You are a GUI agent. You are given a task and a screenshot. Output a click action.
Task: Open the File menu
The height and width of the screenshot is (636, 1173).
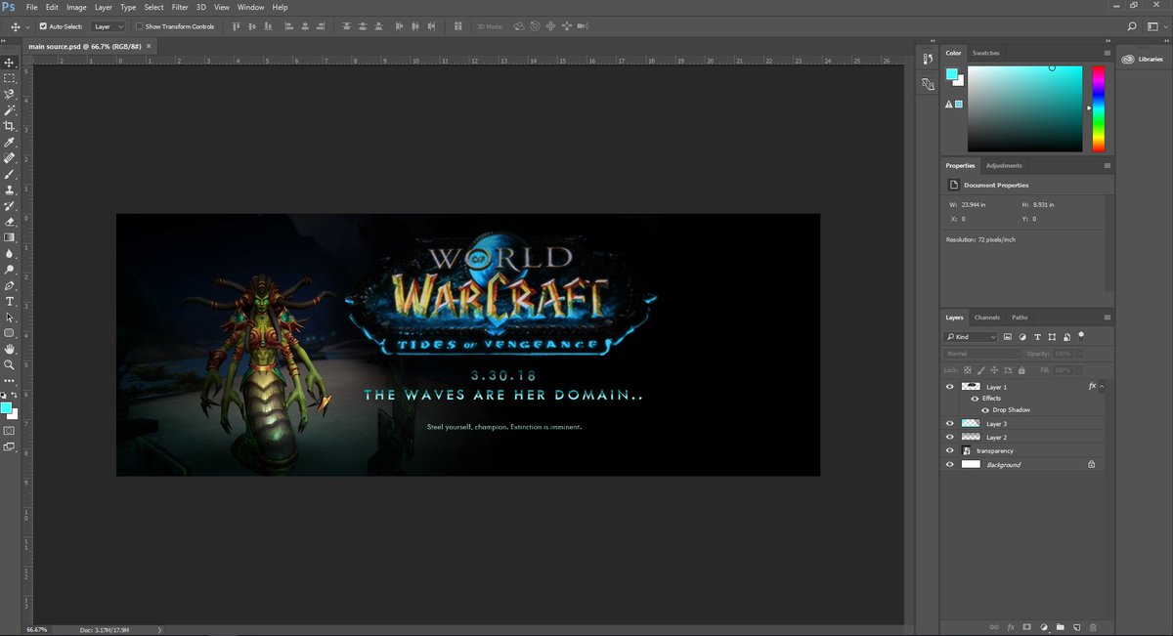[32, 7]
